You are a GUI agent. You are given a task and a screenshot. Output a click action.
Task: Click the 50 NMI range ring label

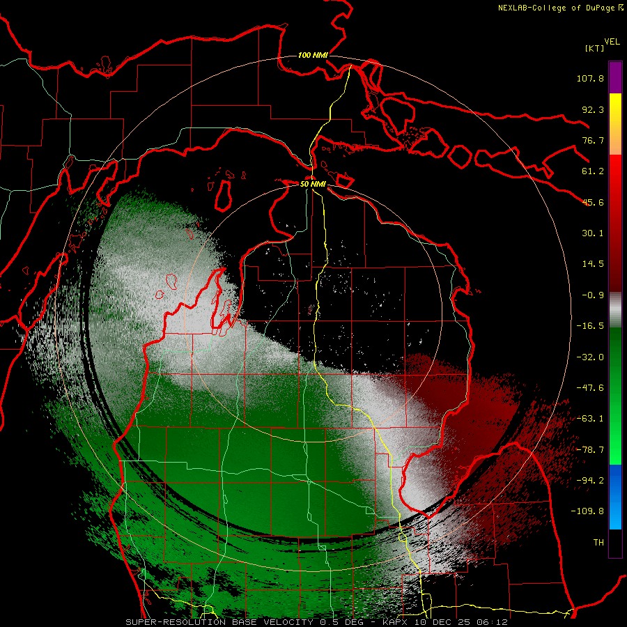click(313, 185)
